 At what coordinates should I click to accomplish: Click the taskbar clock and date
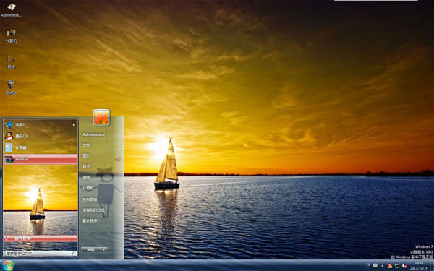coord(419,265)
